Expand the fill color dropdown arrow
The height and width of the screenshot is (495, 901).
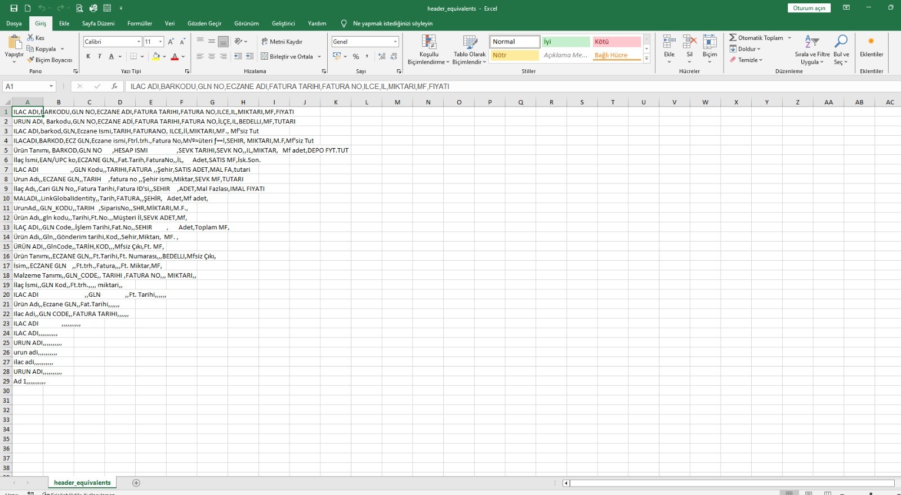click(164, 56)
